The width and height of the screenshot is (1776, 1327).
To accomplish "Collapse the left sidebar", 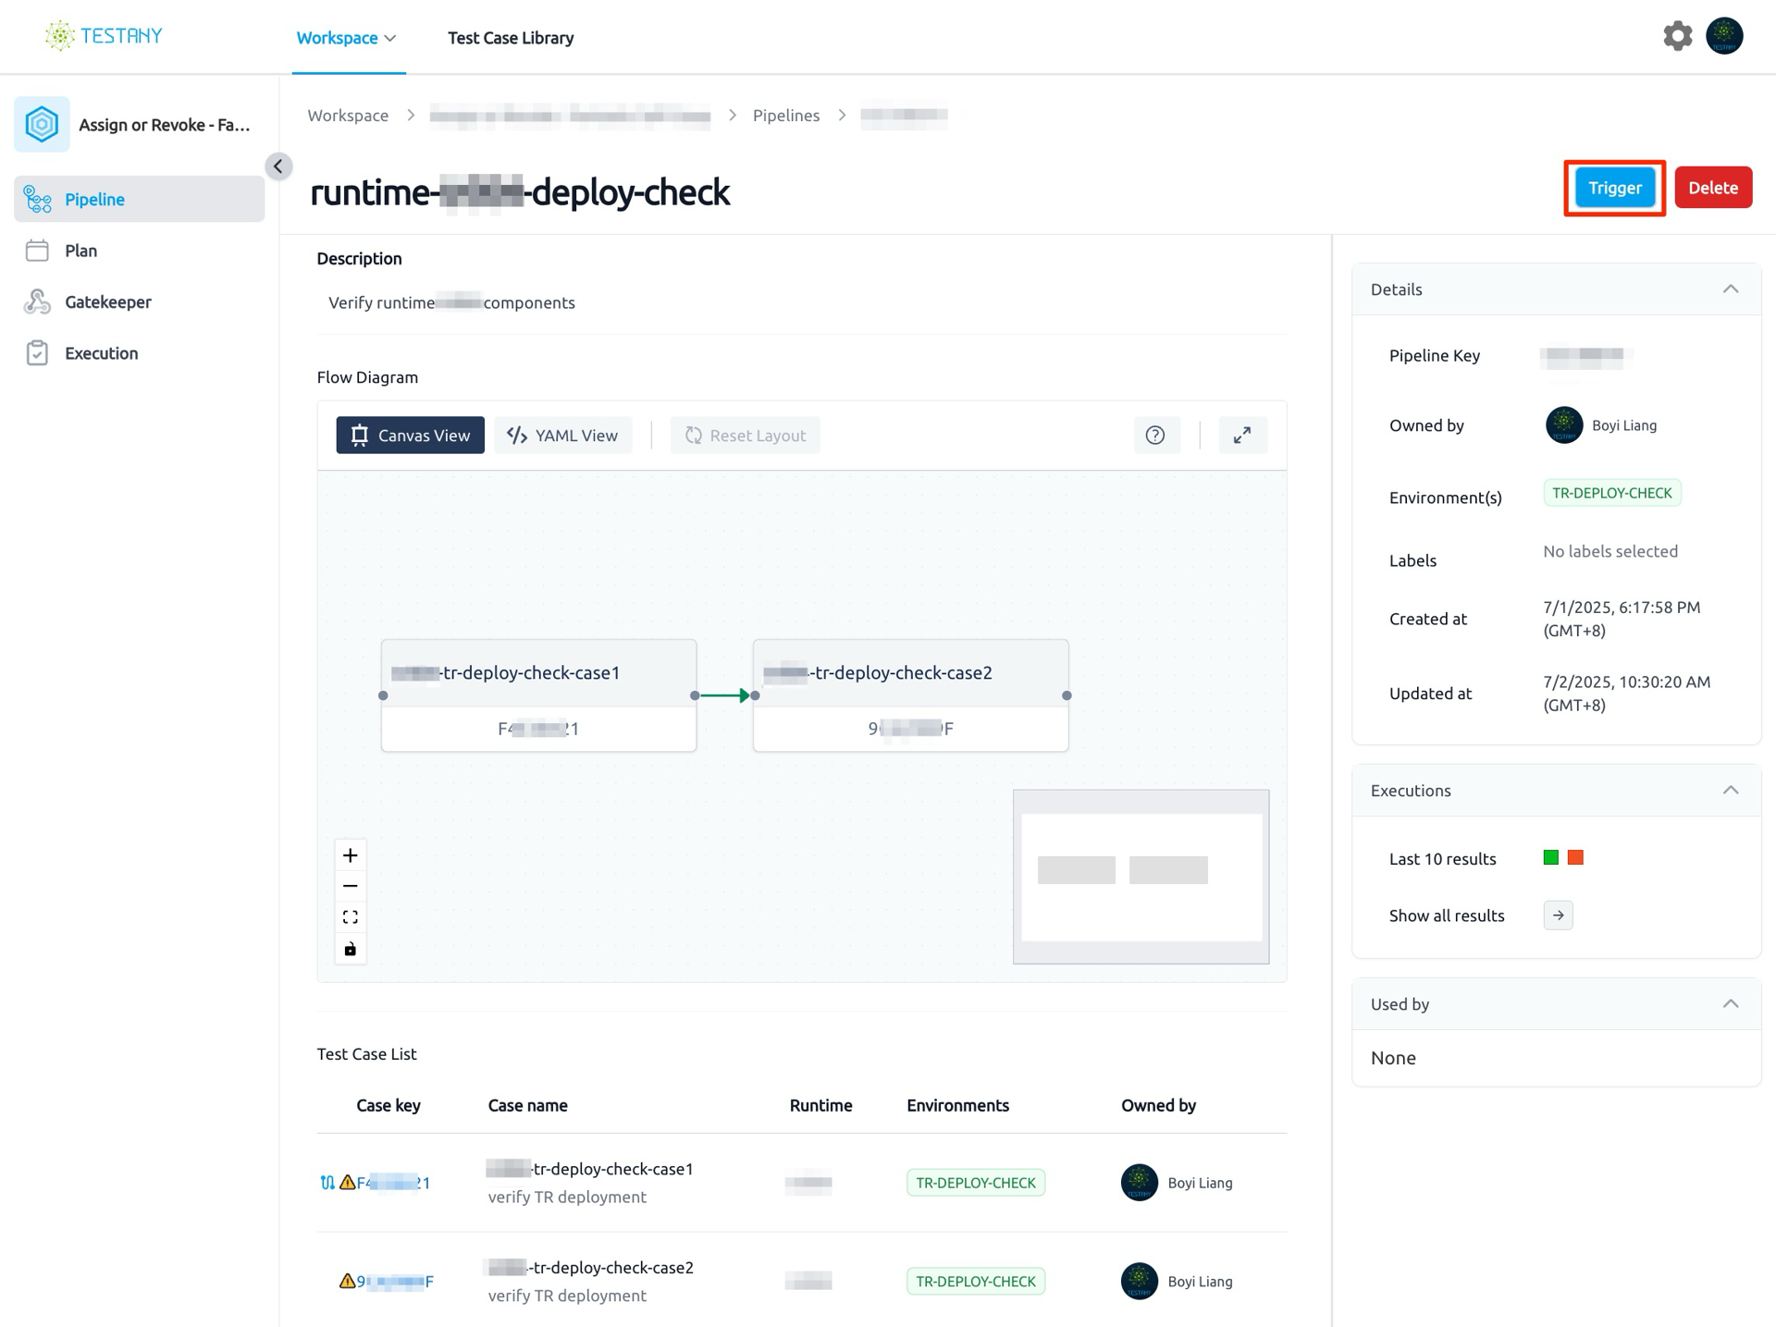I will (x=278, y=166).
